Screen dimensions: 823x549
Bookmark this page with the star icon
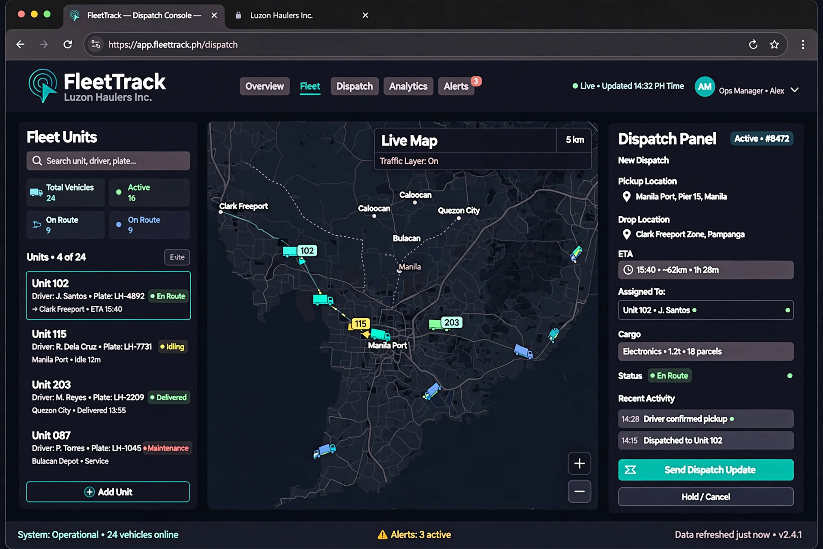(x=774, y=44)
